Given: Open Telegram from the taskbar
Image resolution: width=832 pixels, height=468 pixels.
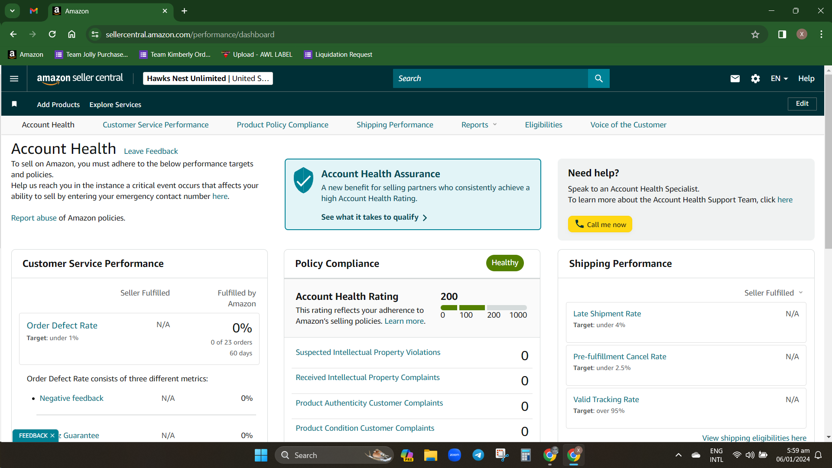Looking at the screenshot, I should click(478, 455).
